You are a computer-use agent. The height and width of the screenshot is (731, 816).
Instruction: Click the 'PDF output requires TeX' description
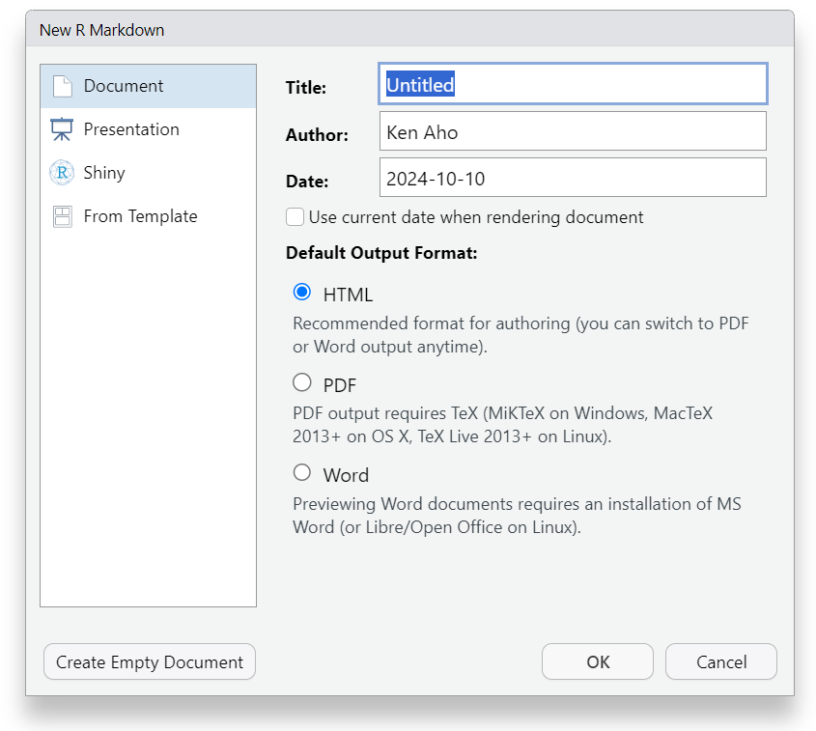pos(502,425)
